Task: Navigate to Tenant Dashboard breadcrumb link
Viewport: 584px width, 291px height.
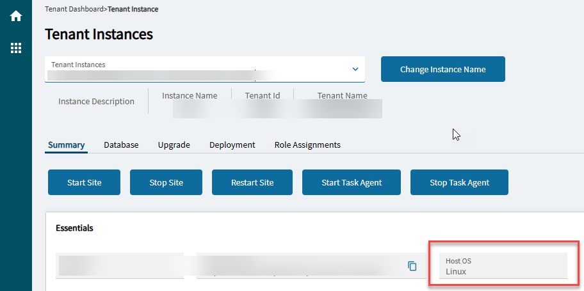Action: pos(74,10)
